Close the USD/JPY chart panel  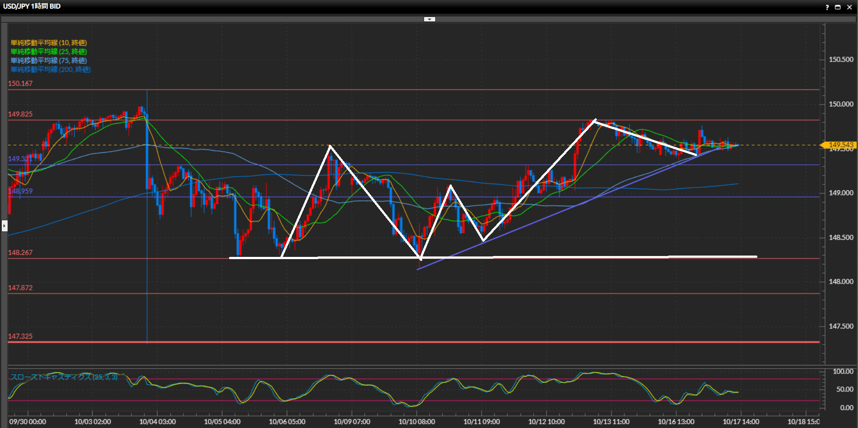[850, 7]
